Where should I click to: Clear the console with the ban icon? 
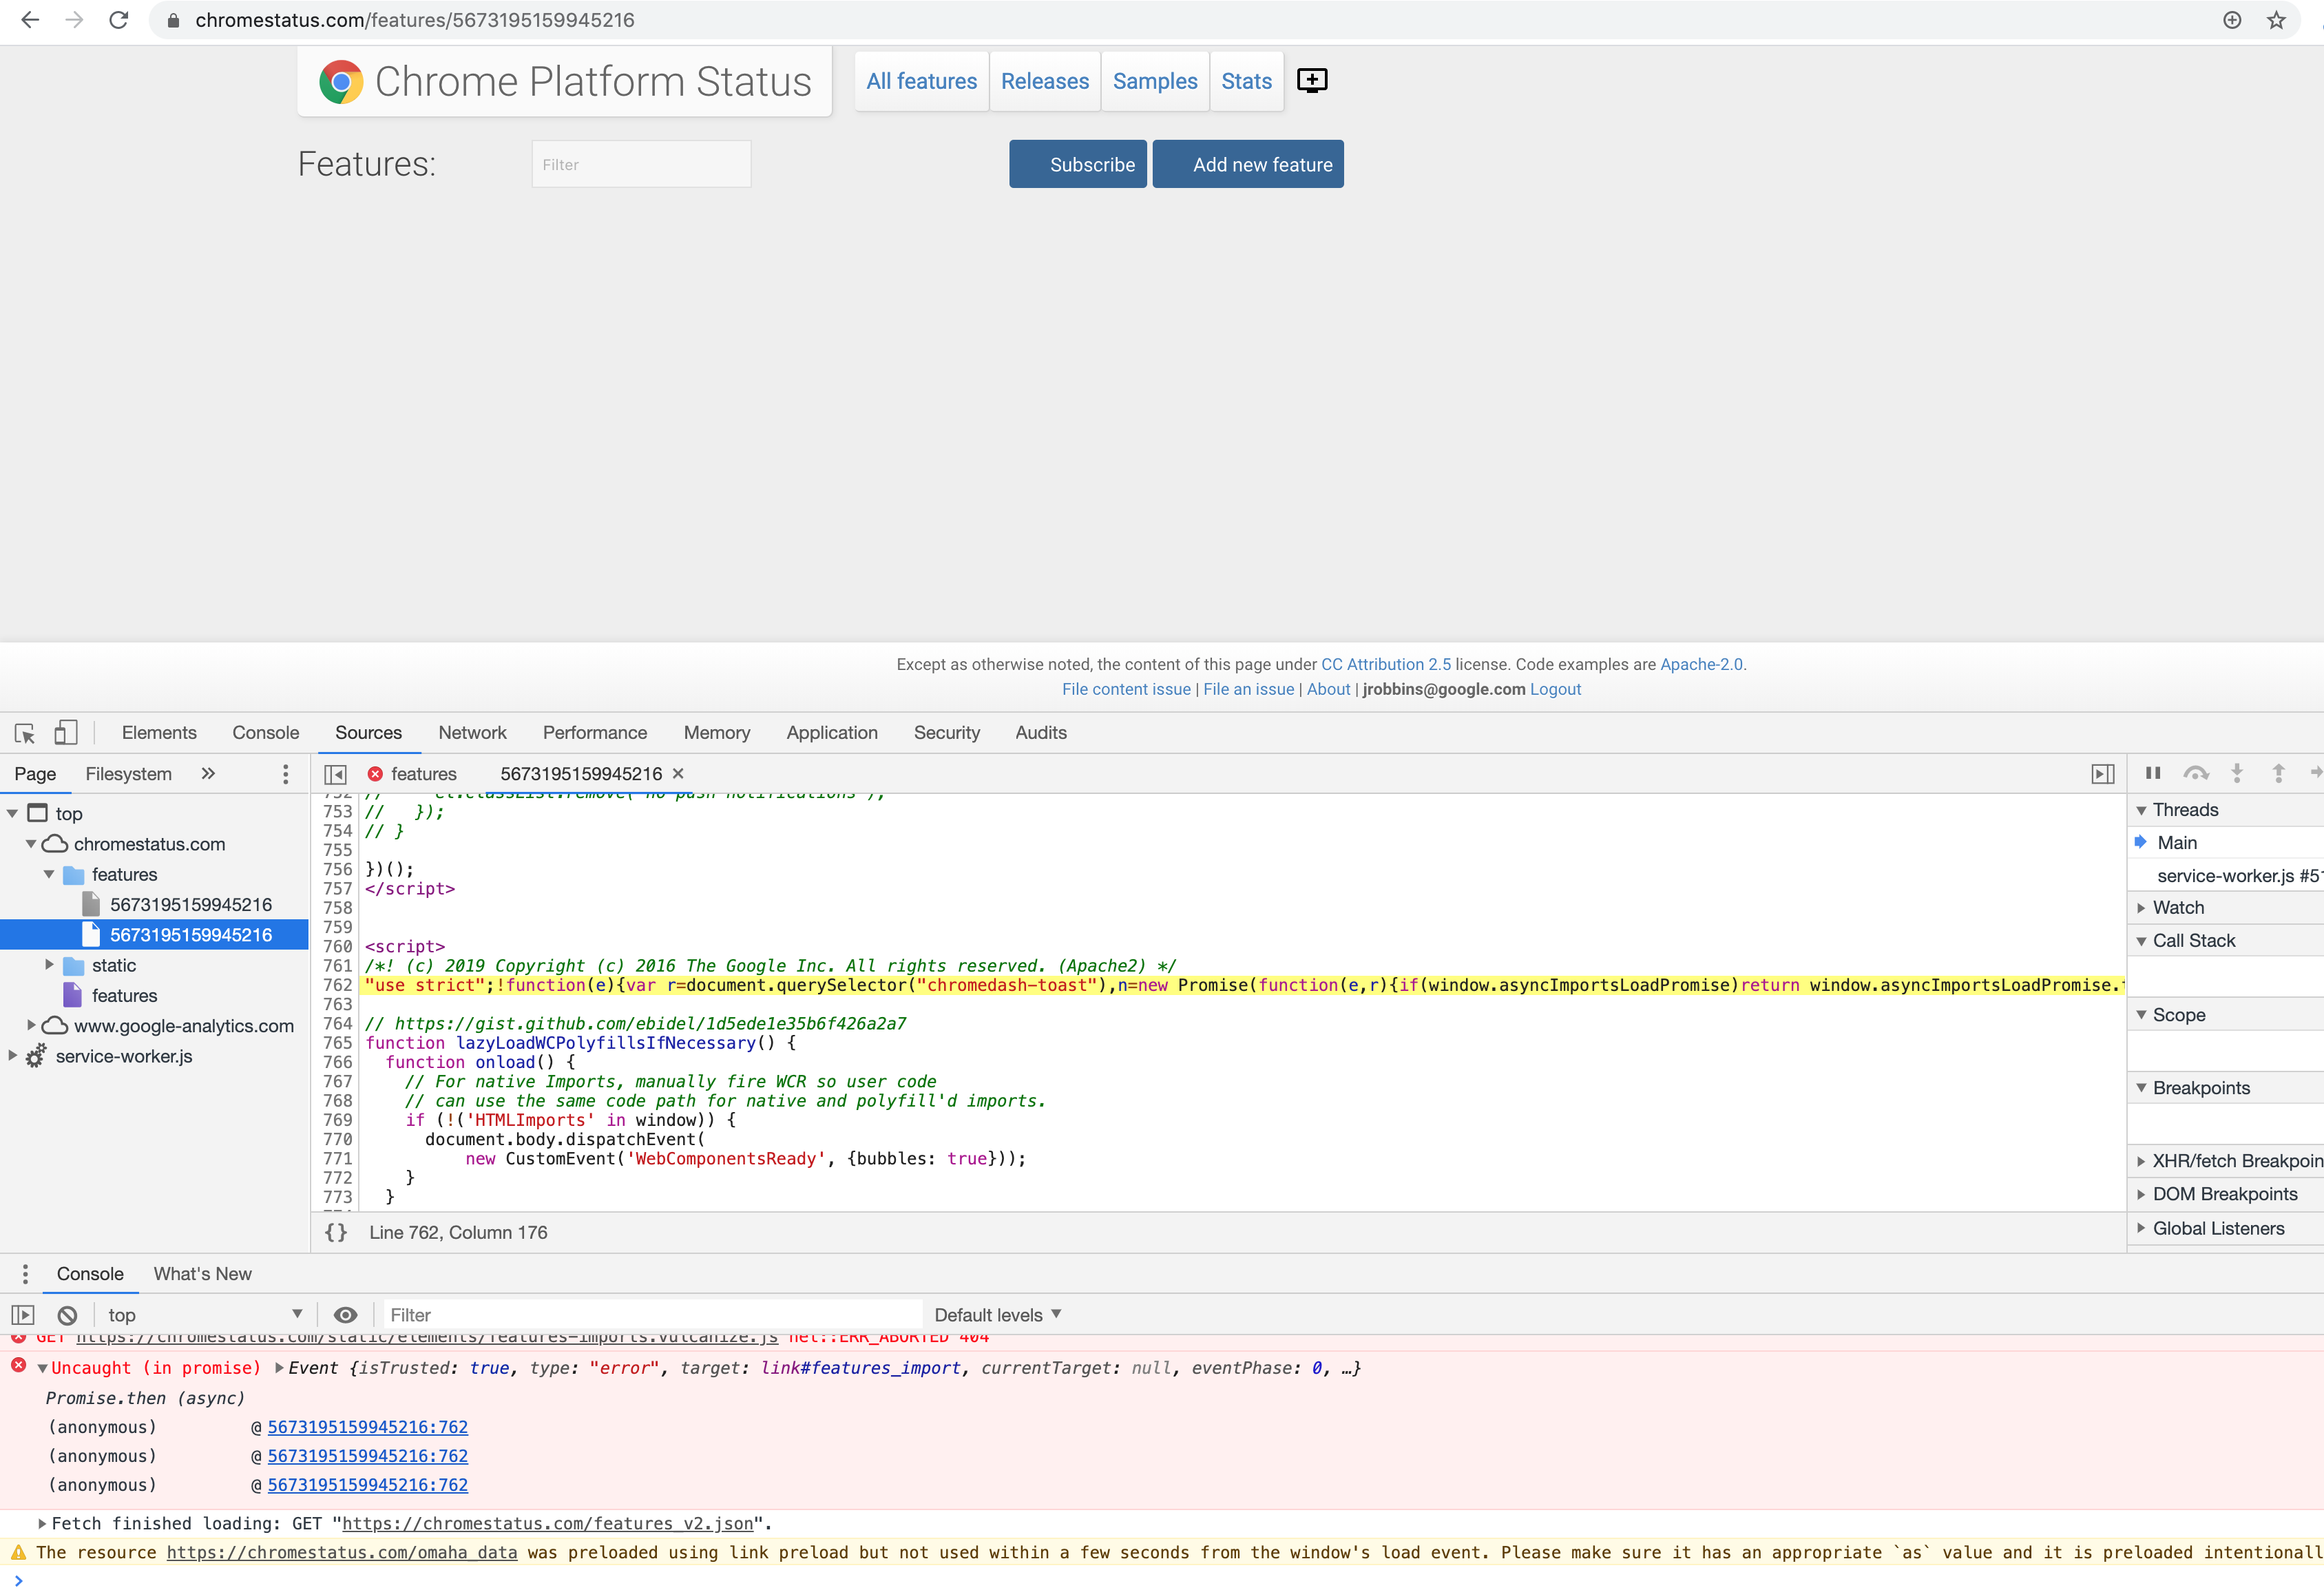67,1315
